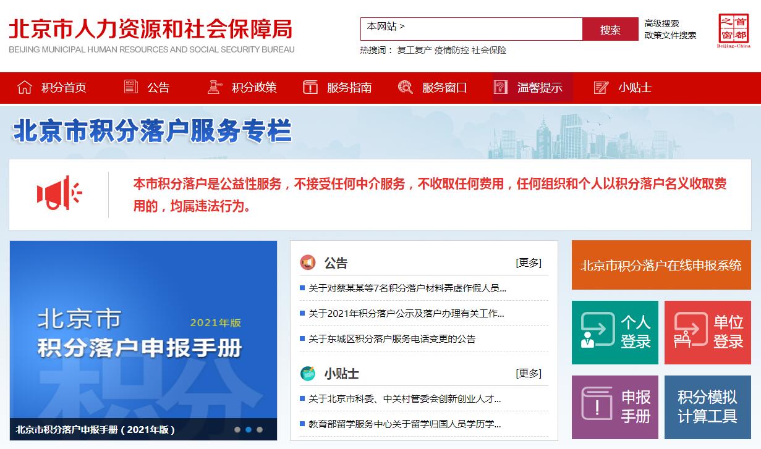This screenshot has height=449, width=761.
Task: Click caption 北京市积分落户申报手册（2021年版）
Action: click(x=96, y=430)
